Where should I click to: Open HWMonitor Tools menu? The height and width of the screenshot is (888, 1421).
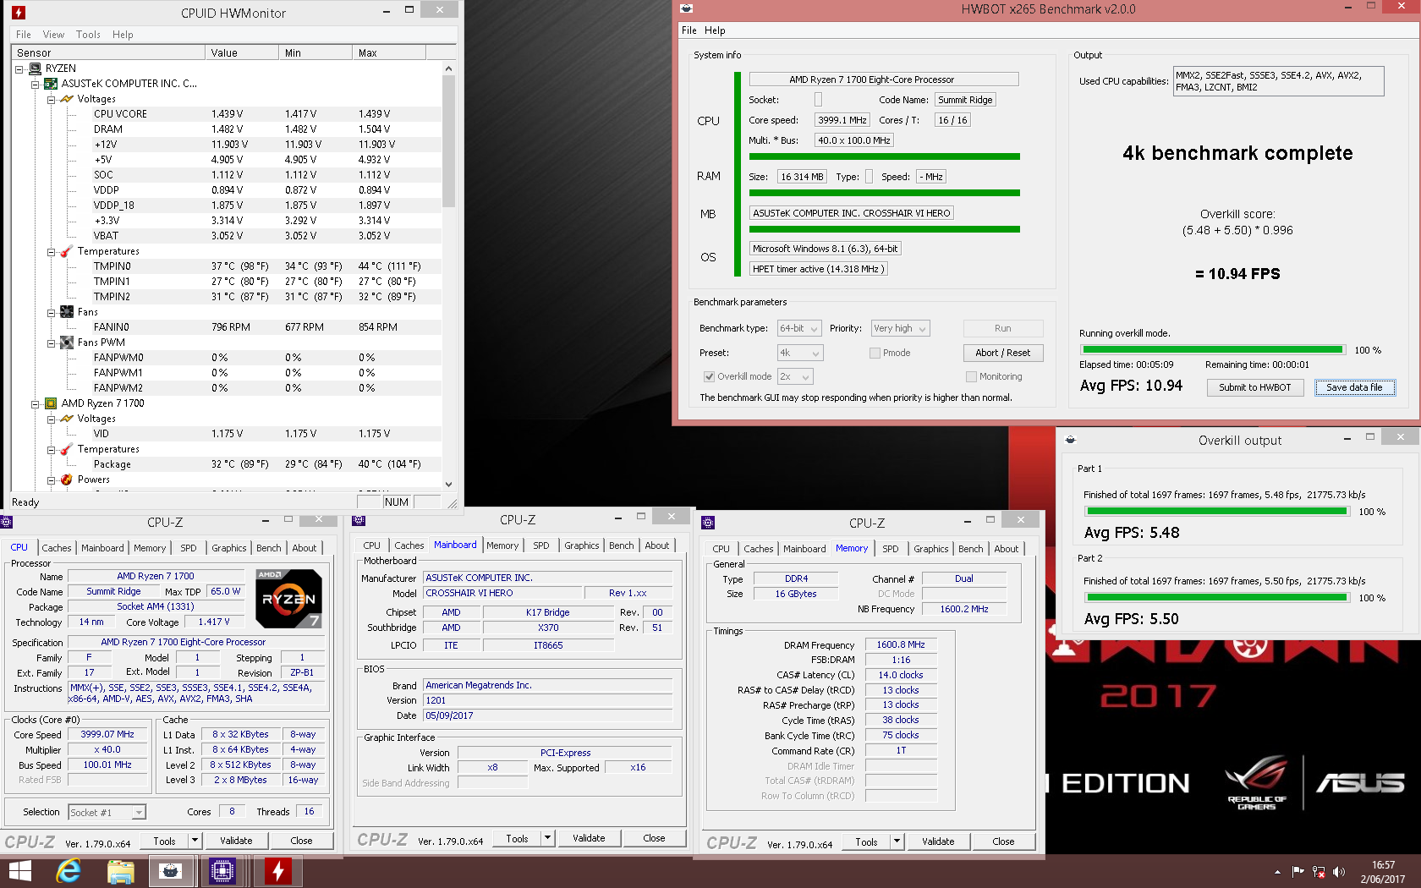(88, 35)
